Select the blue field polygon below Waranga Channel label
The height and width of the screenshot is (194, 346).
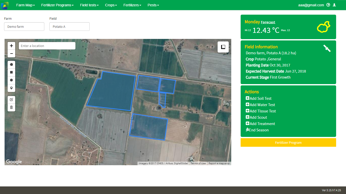[148, 127]
